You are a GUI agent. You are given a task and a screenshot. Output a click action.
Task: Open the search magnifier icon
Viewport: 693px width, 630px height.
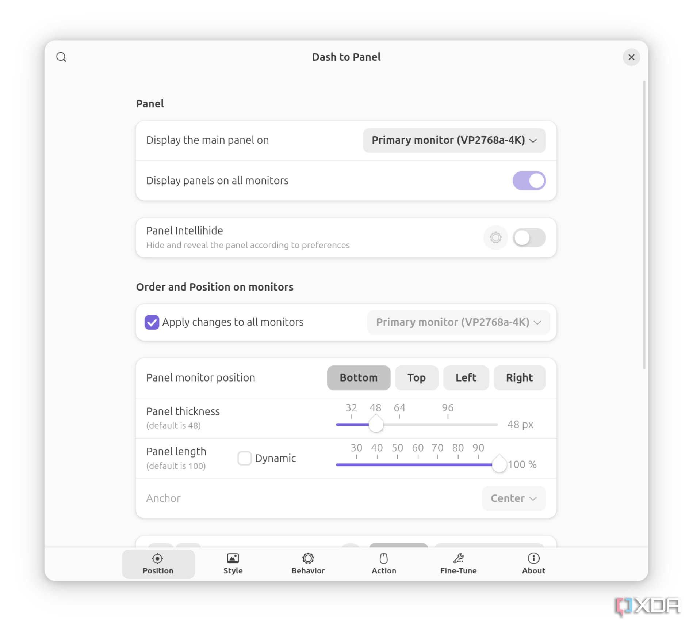click(x=61, y=57)
